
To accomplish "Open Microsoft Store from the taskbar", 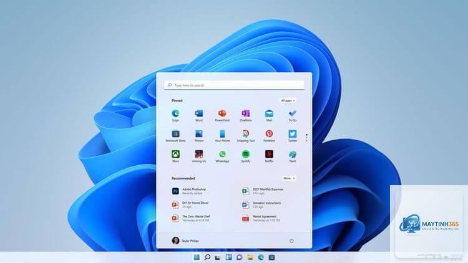I will click(271, 257).
